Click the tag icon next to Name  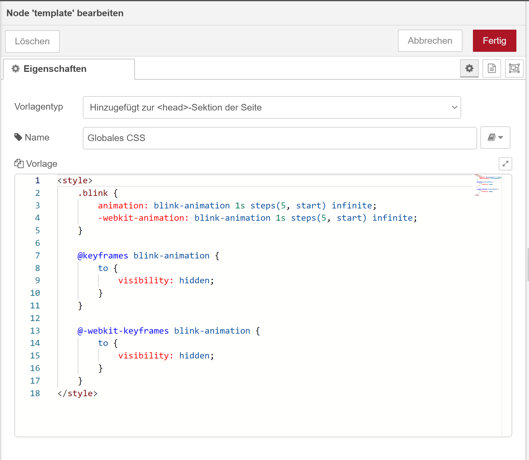pyautogui.click(x=18, y=137)
